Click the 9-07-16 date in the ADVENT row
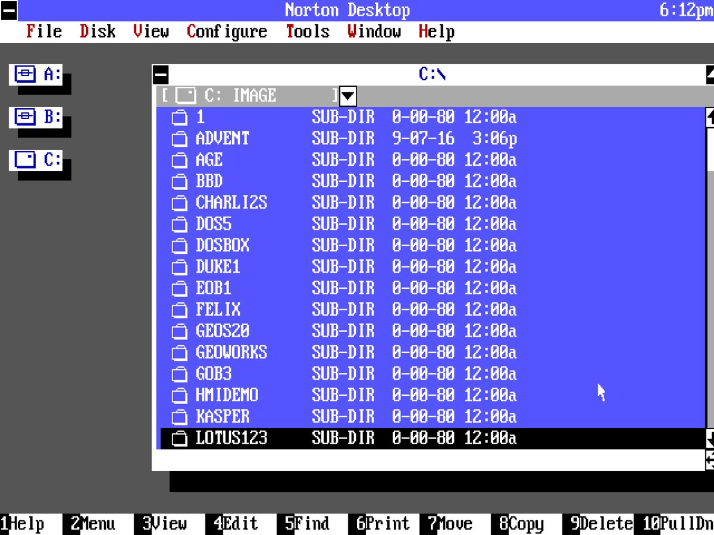The width and height of the screenshot is (714, 535). (x=423, y=140)
